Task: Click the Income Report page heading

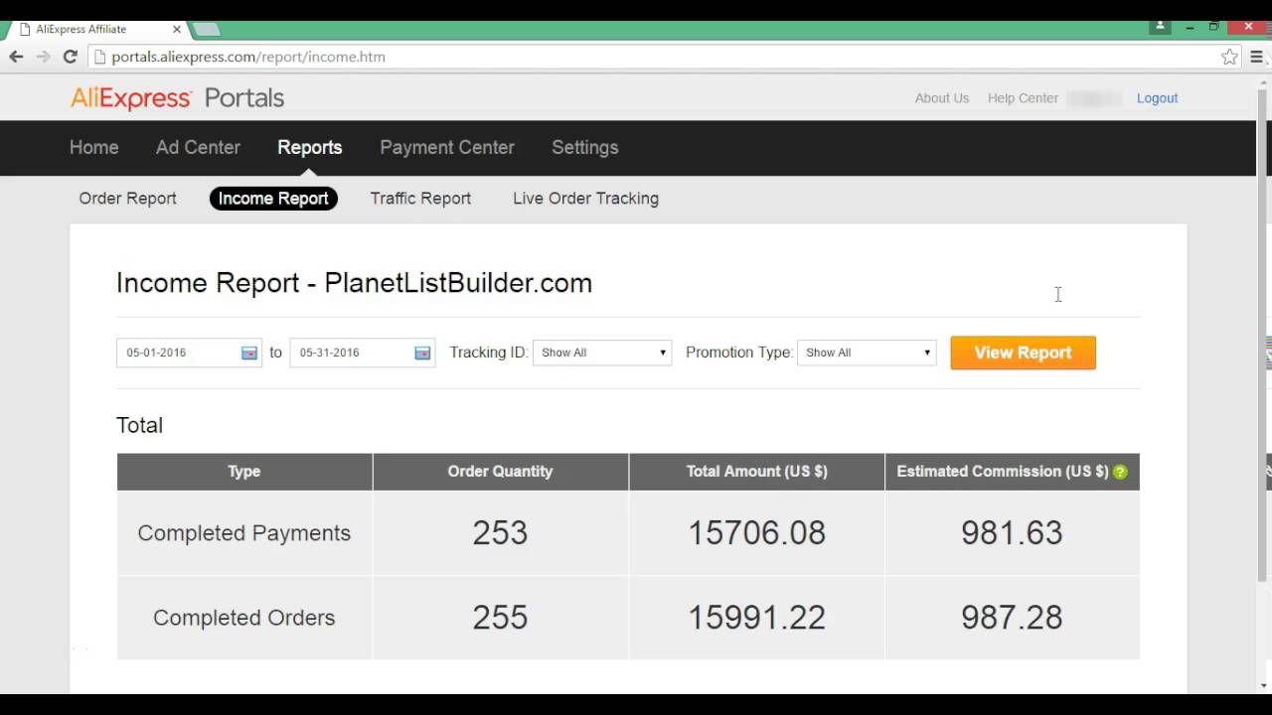Action: pos(354,283)
